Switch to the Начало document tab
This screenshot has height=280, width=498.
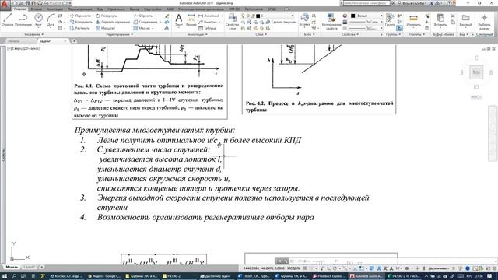pyautogui.click(x=14, y=41)
